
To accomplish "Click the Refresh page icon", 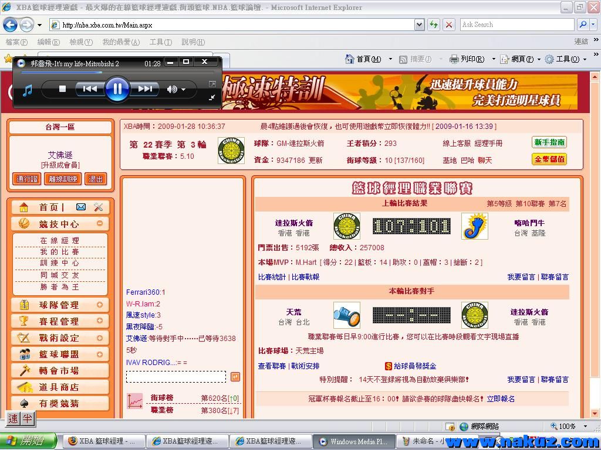I will [x=434, y=25].
